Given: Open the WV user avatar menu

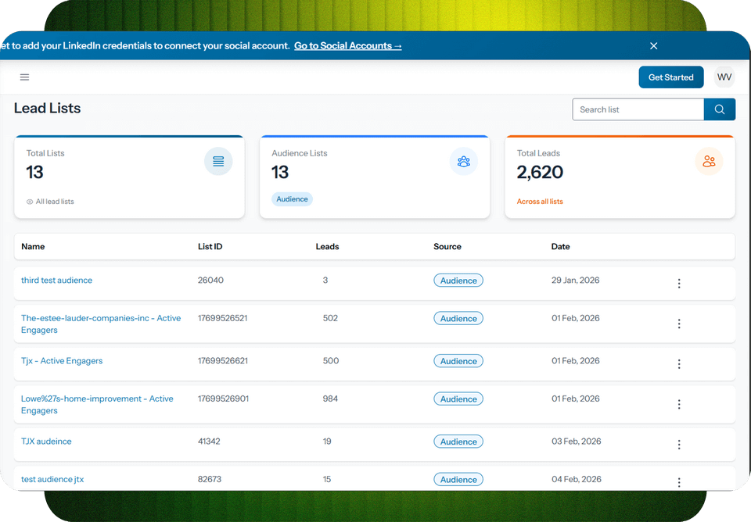Looking at the screenshot, I should point(724,77).
